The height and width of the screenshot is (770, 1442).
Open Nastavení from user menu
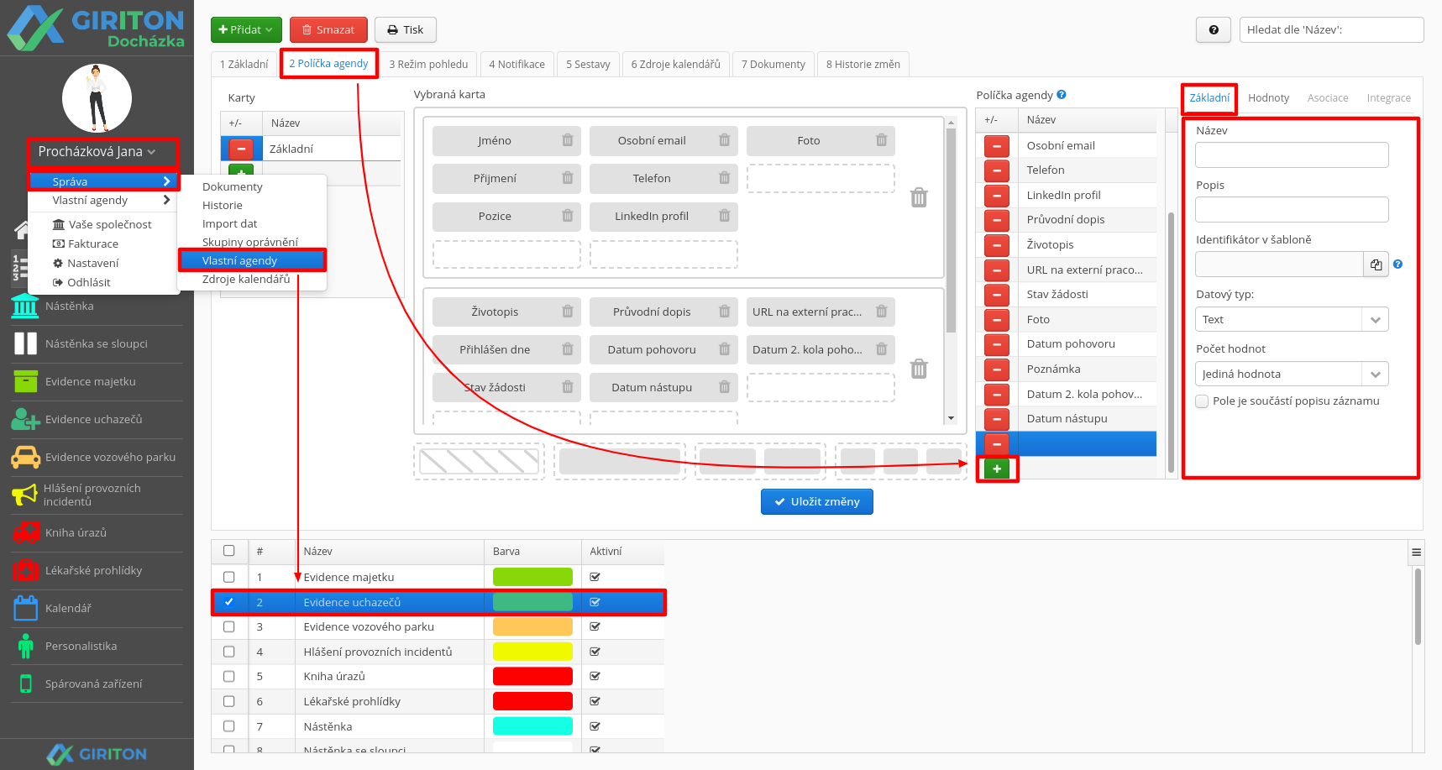pos(86,263)
